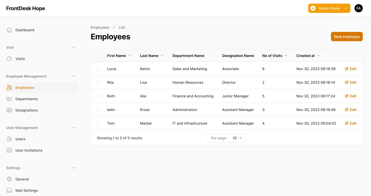Click the Kross last name cell
Image resolution: width=371 pixels, height=196 pixels.
145,110
